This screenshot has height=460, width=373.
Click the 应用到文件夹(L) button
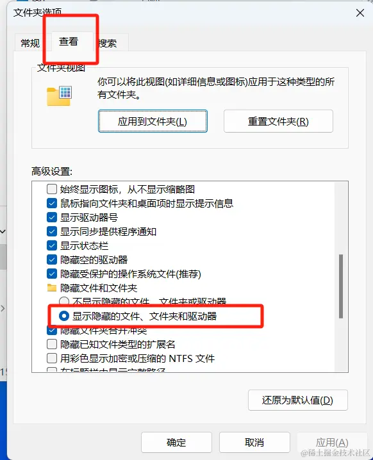pyautogui.click(x=153, y=121)
